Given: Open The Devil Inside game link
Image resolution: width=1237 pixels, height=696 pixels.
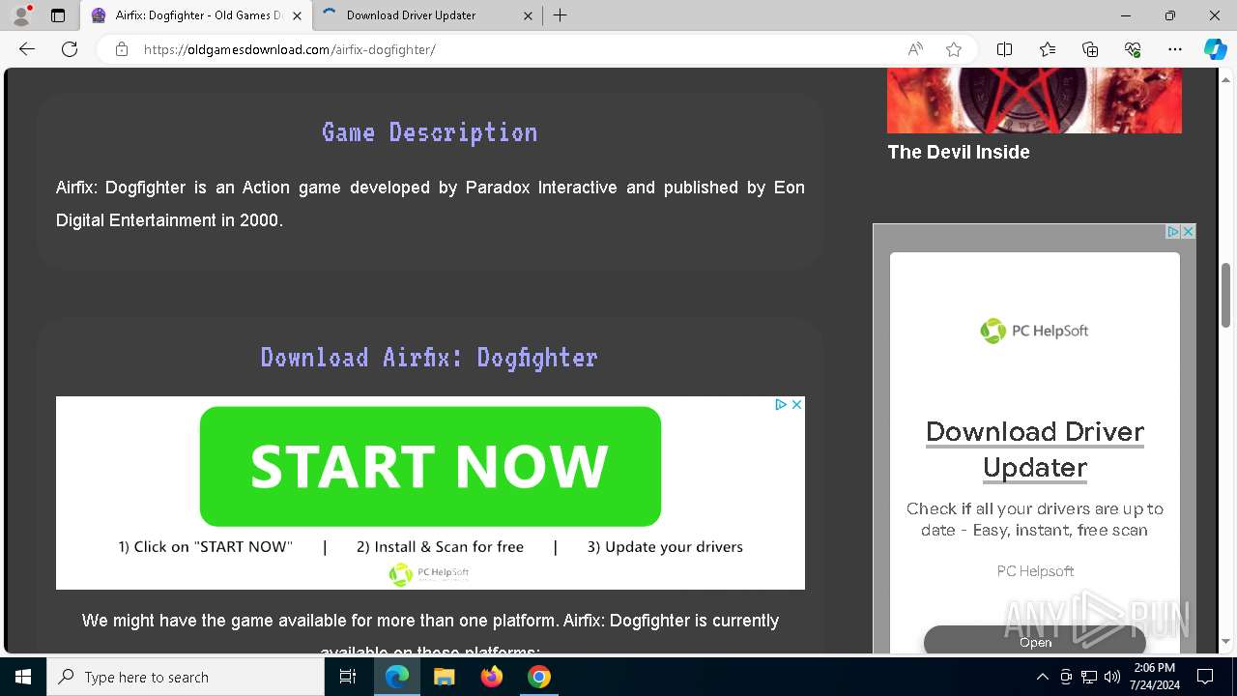Looking at the screenshot, I should pos(959,152).
